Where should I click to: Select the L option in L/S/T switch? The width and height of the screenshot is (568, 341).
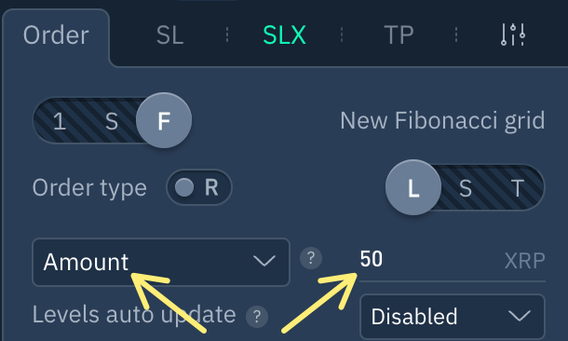pos(413,187)
